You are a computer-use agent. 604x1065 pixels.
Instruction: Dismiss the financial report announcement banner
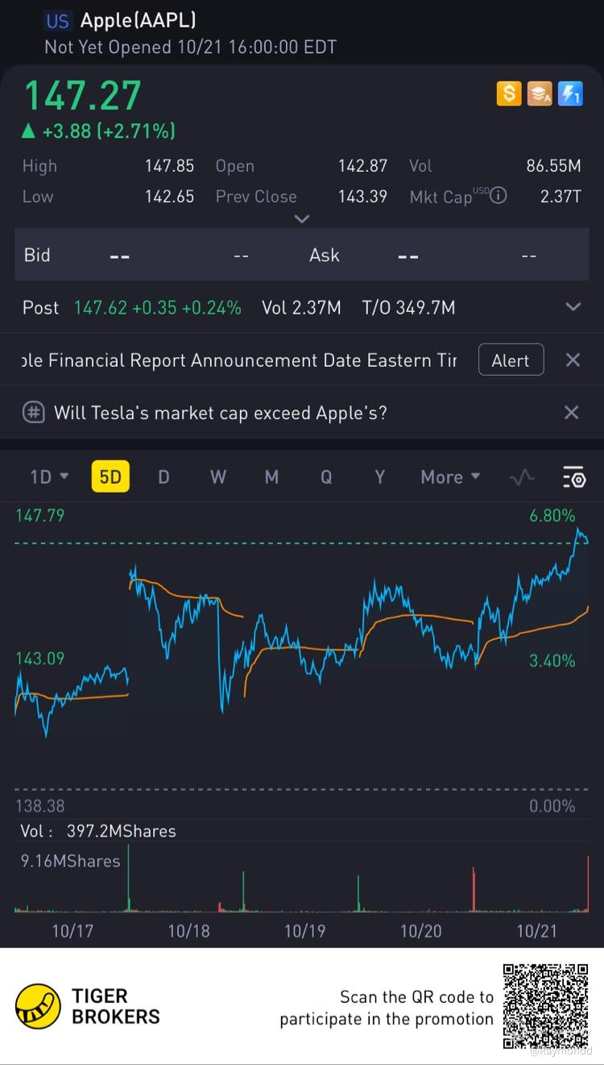(x=573, y=360)
